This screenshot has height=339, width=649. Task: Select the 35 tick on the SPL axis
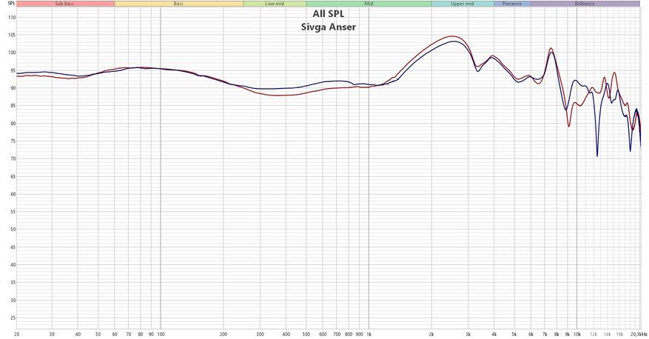pos(13,283)
